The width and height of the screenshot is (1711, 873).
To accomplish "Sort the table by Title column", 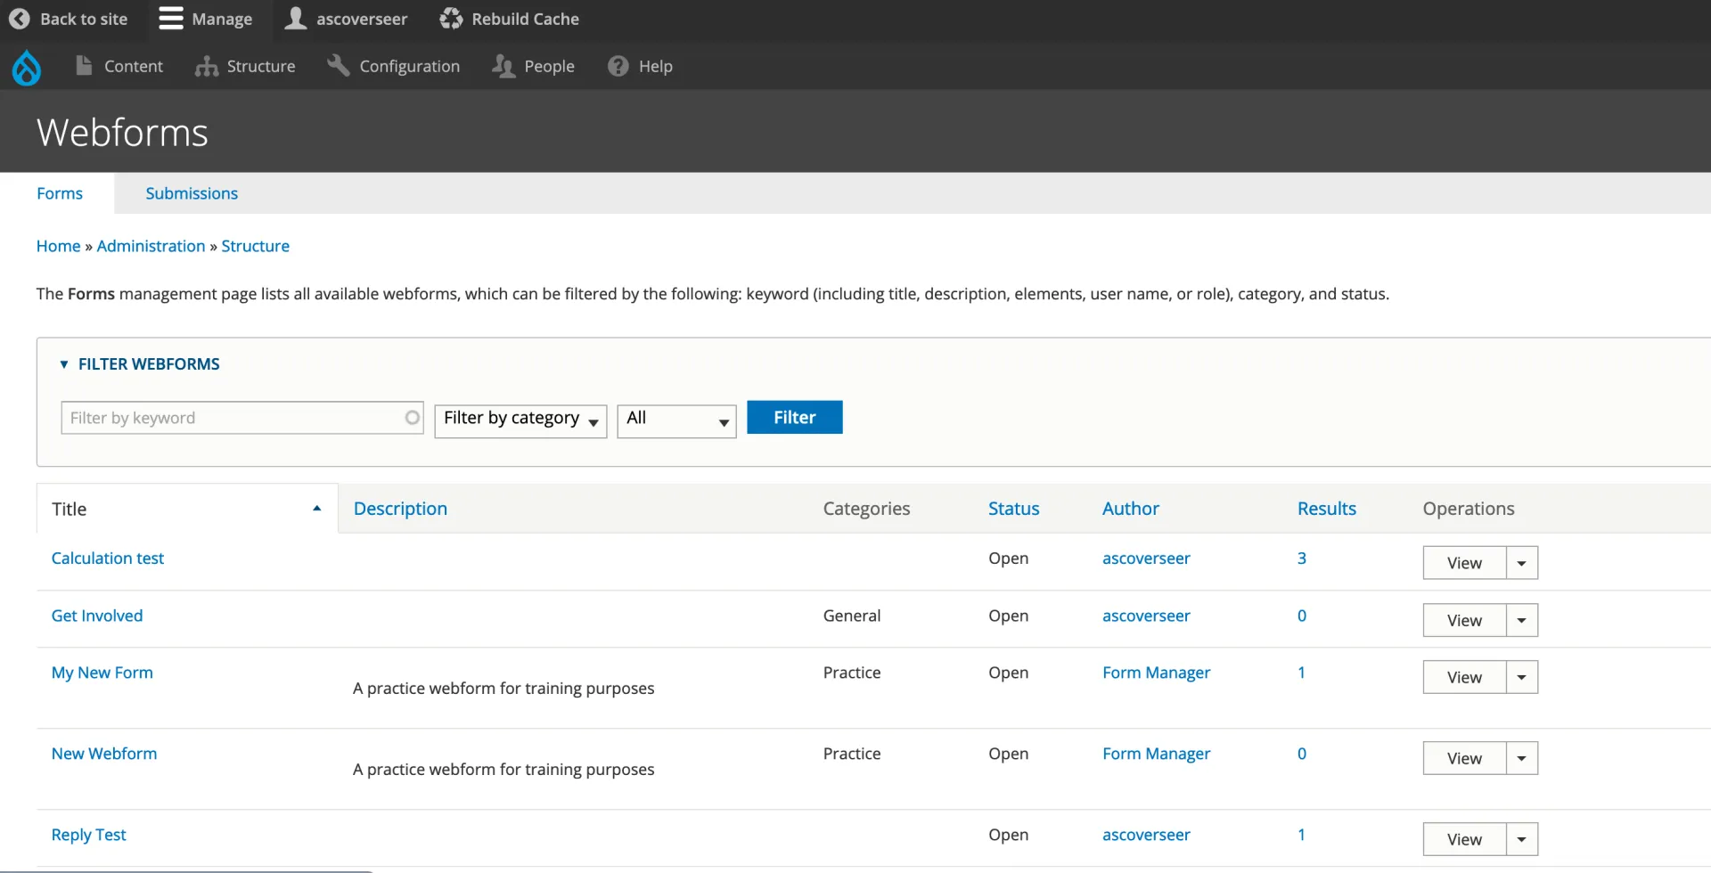I will pos(69,509).
